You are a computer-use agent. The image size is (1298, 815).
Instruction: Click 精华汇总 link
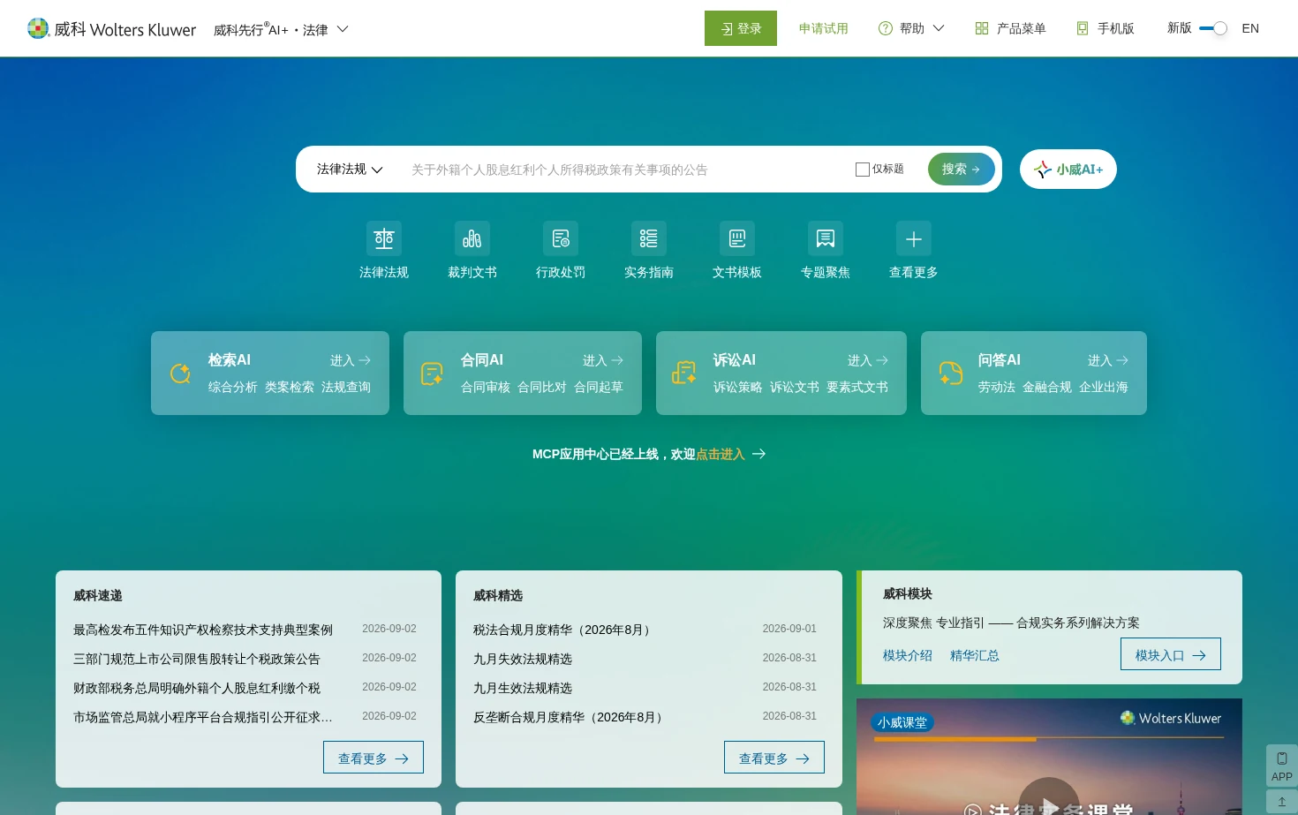(975, 655)
